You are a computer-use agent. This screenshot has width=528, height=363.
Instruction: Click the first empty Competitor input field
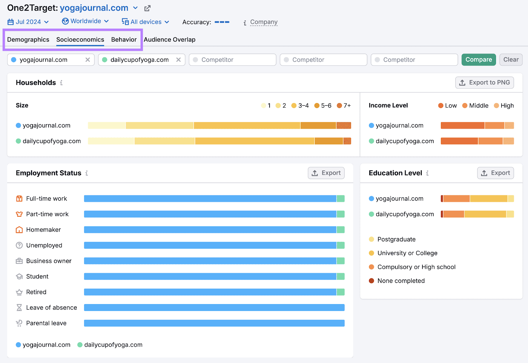233,60
